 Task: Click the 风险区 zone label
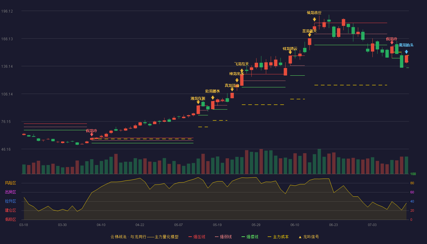pyautogui.click(x=10, y=183)
